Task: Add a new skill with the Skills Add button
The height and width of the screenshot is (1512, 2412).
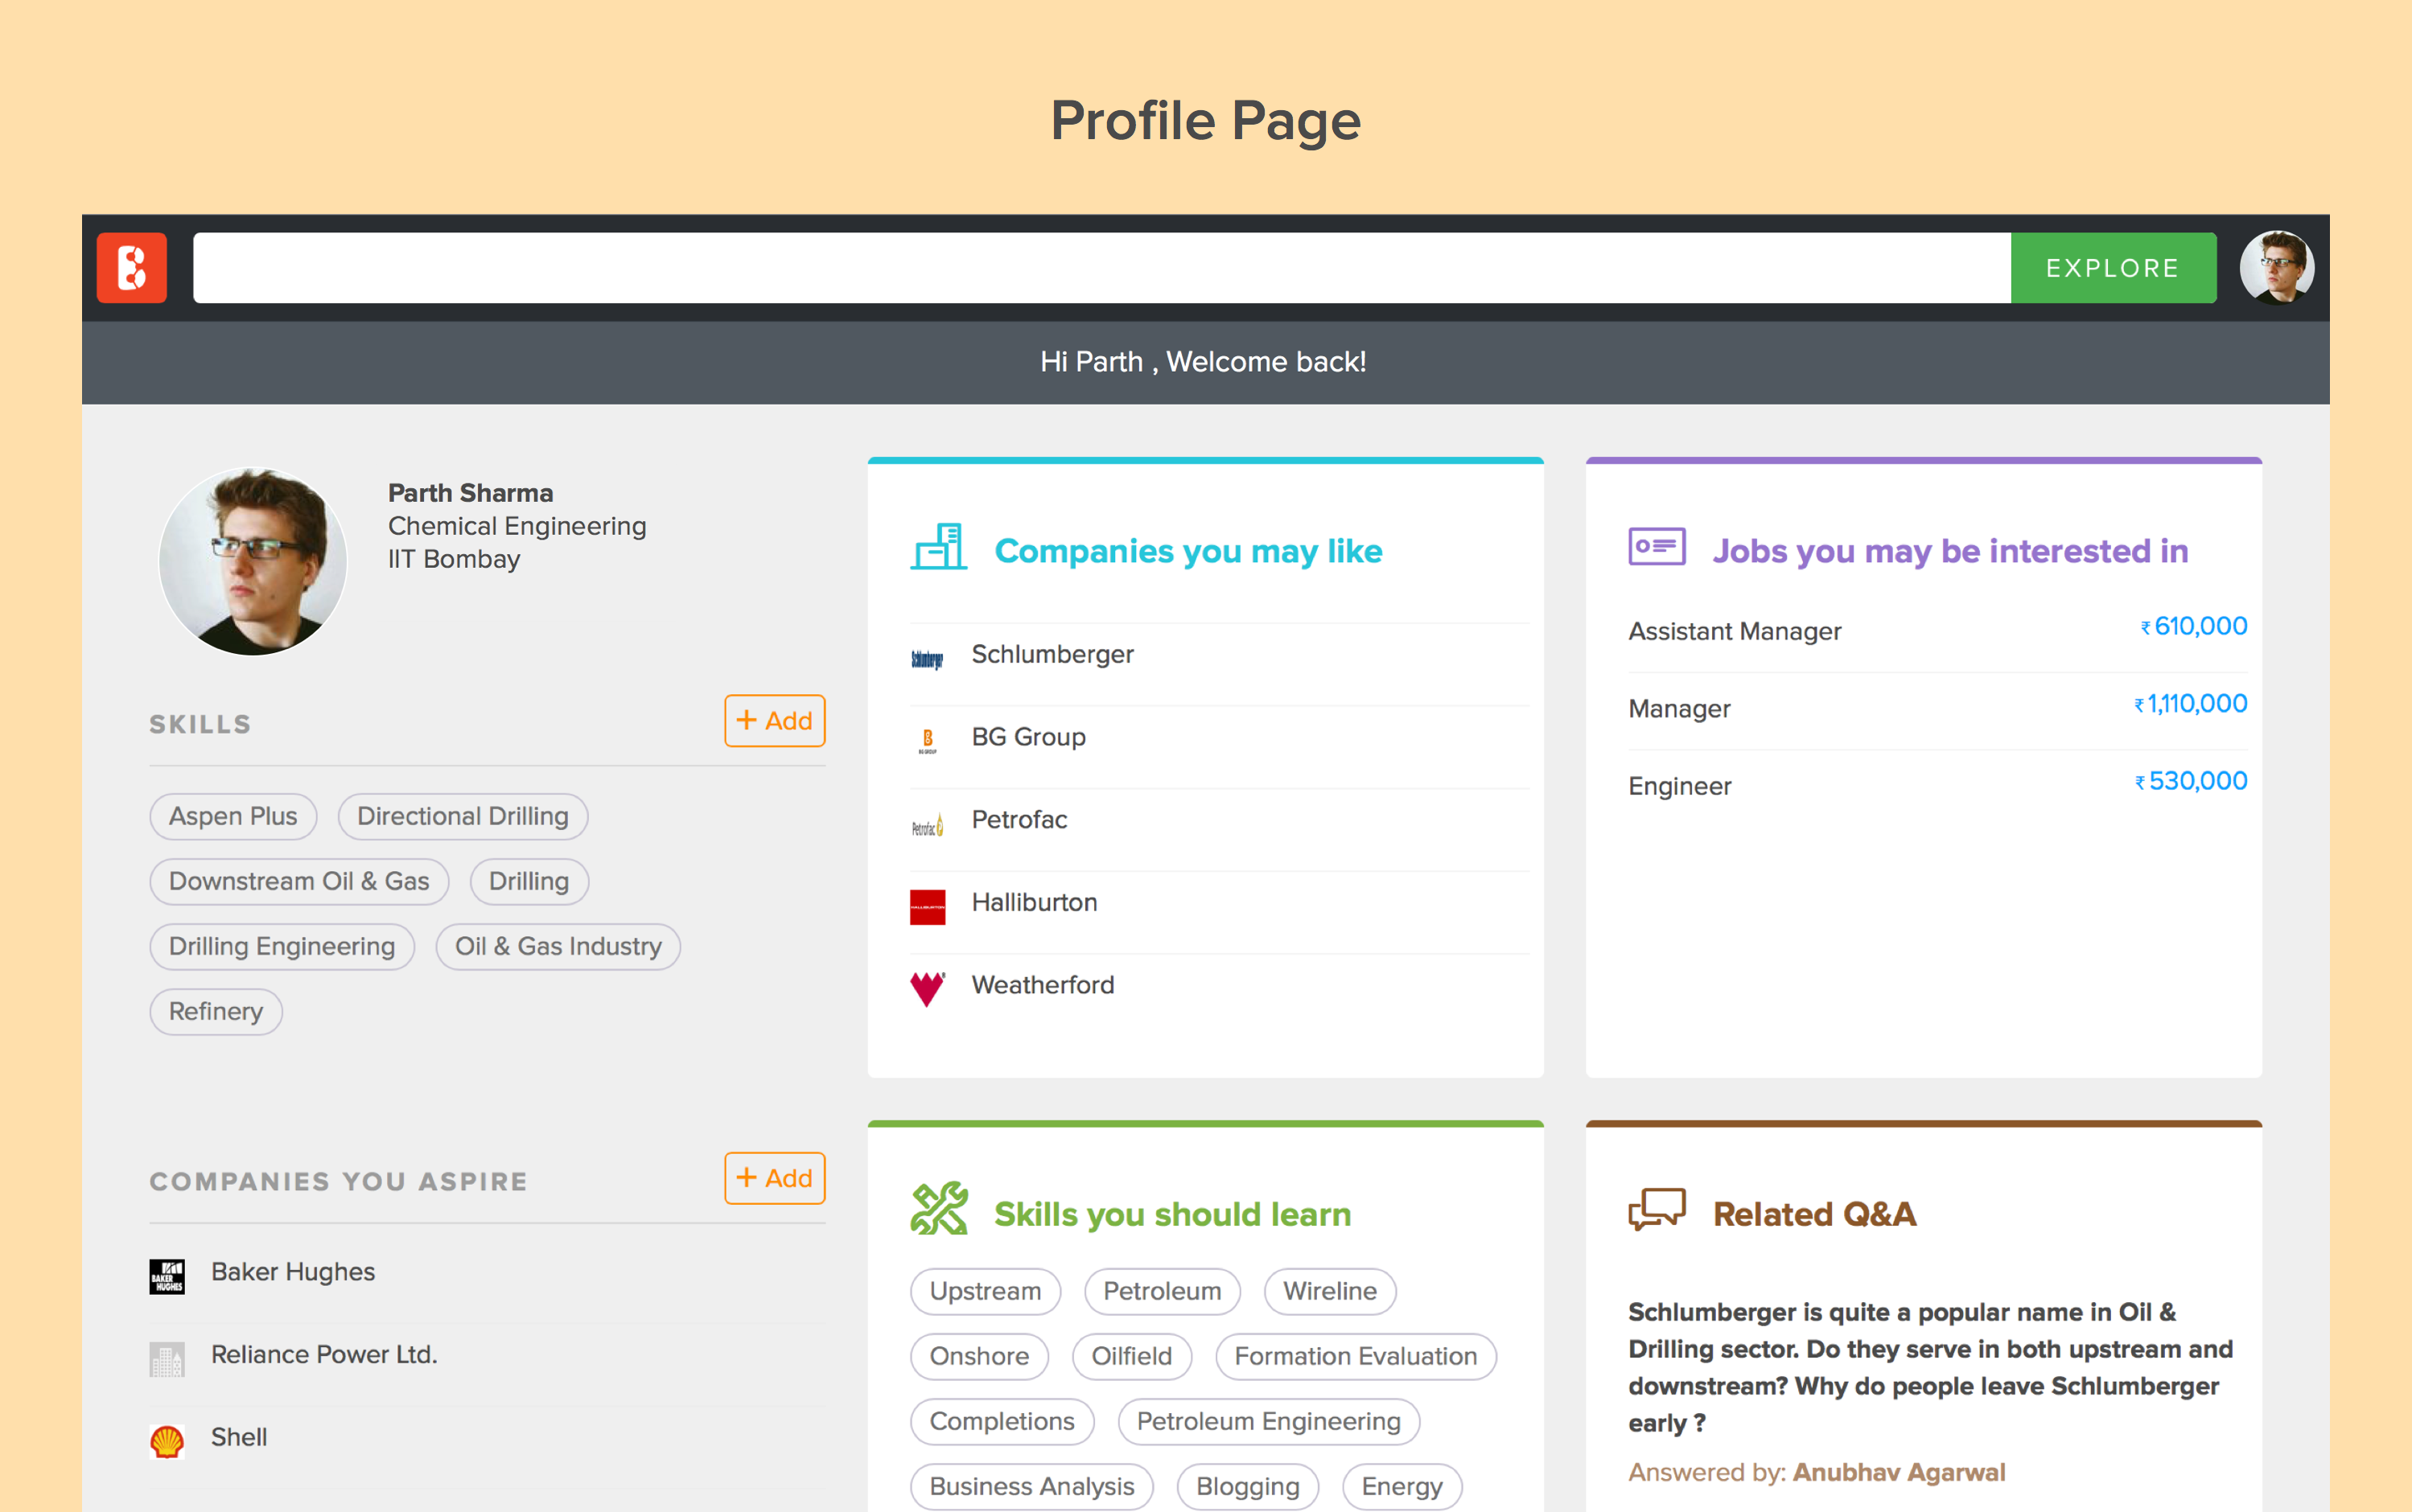Action: click(x=774, y=721)
